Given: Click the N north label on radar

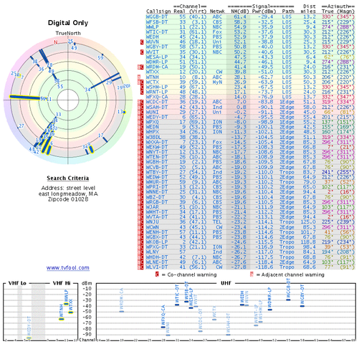Looking at the screenshot, I should [56, 42].
